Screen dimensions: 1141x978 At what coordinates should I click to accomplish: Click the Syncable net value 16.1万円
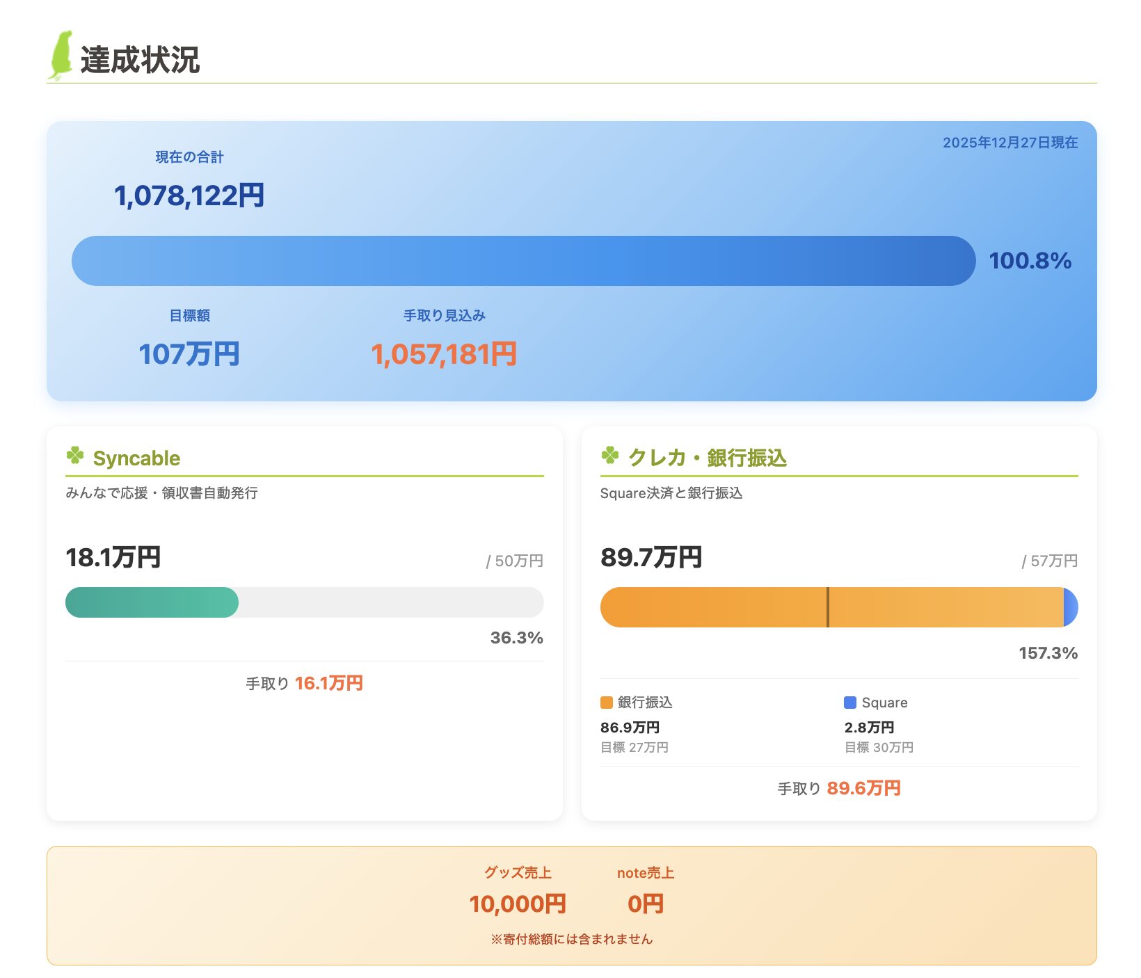[x=329, y=683]
